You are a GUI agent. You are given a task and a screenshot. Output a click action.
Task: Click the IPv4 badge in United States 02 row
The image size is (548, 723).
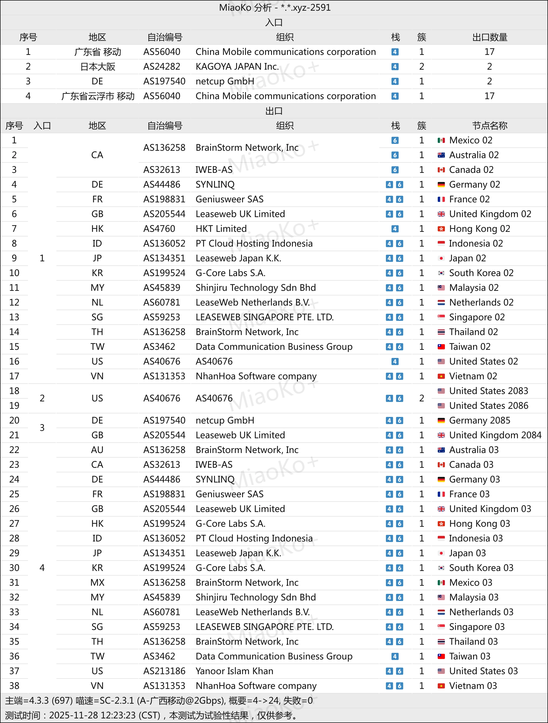395,361
